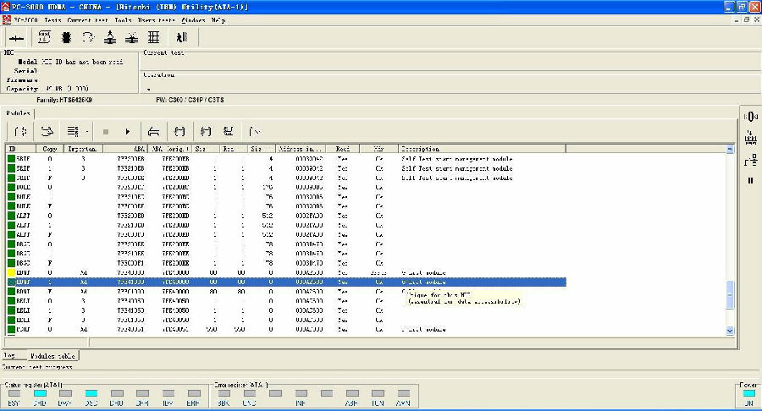Click the grey Stop square in Modules toolbar

tap(106, 131)
